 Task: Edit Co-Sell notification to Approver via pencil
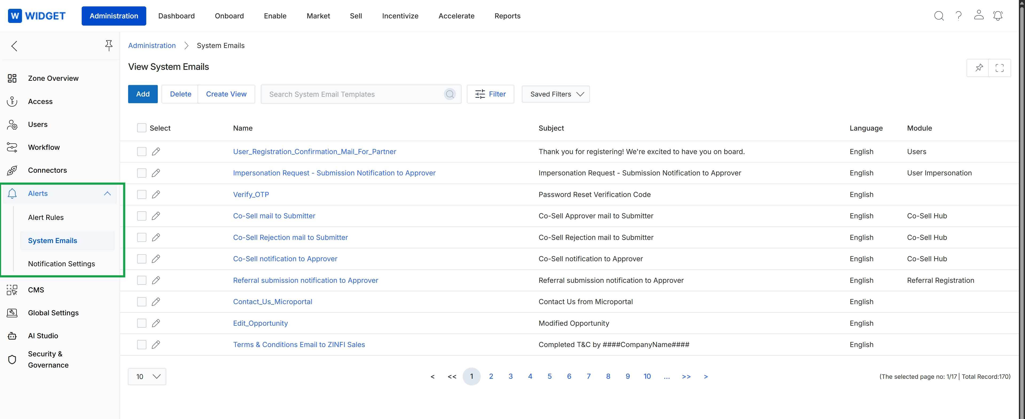(156, 259)
